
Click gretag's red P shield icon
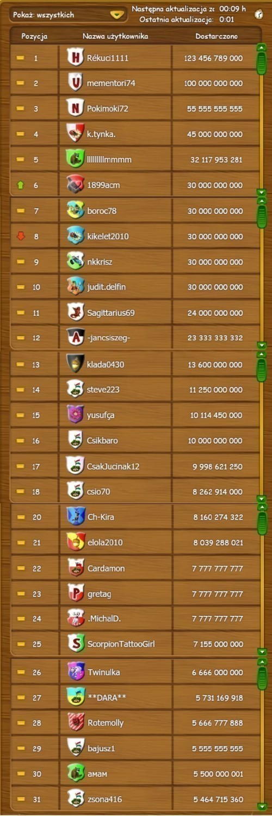tap(76, 593)
